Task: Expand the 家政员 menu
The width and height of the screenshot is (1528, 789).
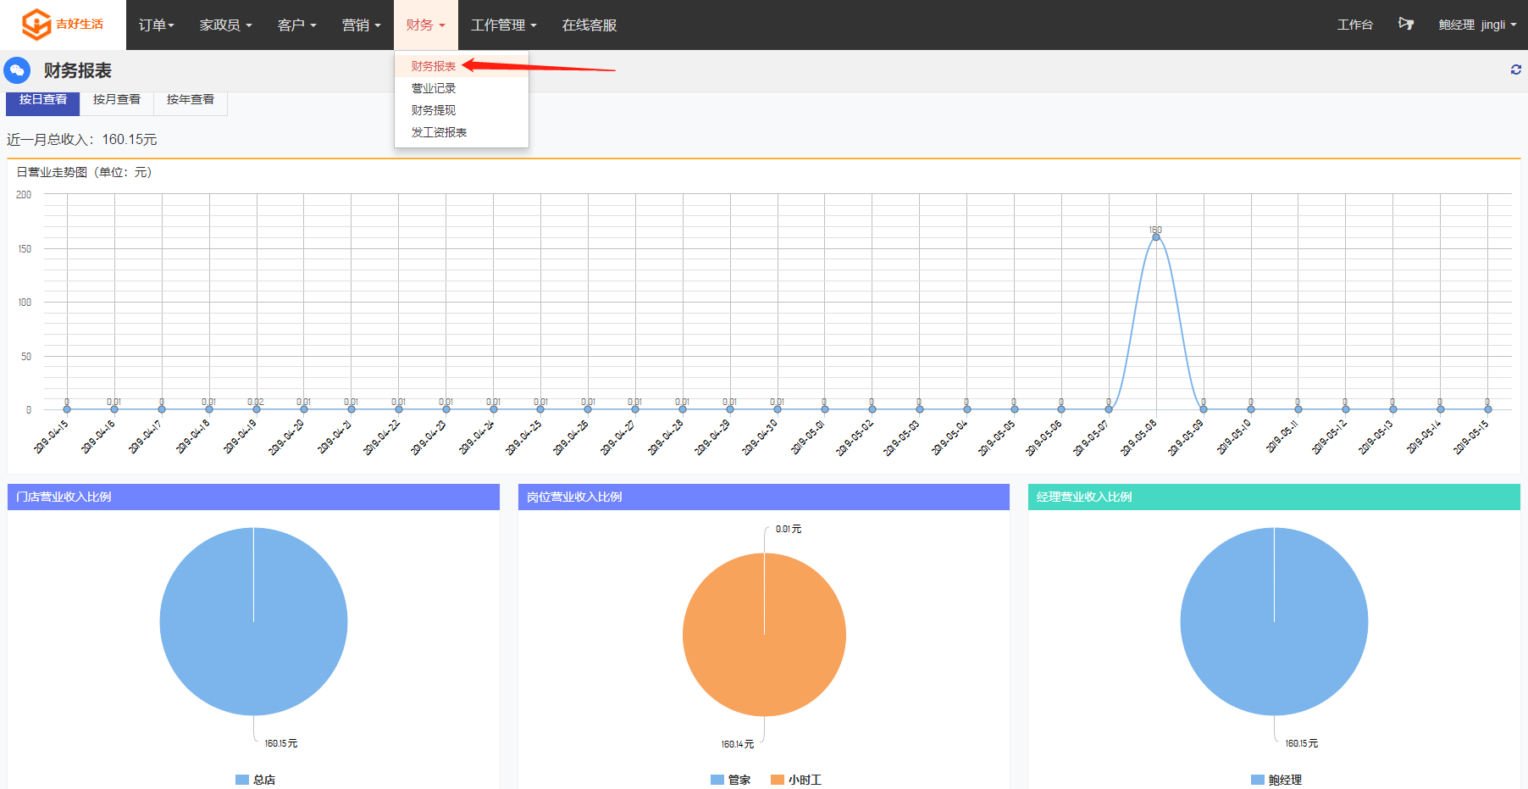Action: [225, 25]
